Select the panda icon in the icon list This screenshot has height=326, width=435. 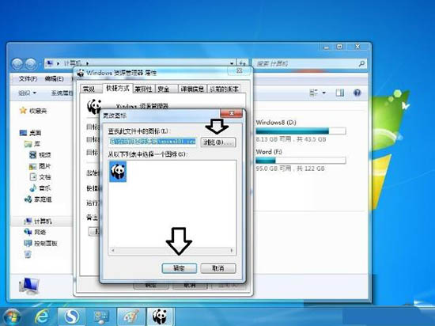point(118,172)
